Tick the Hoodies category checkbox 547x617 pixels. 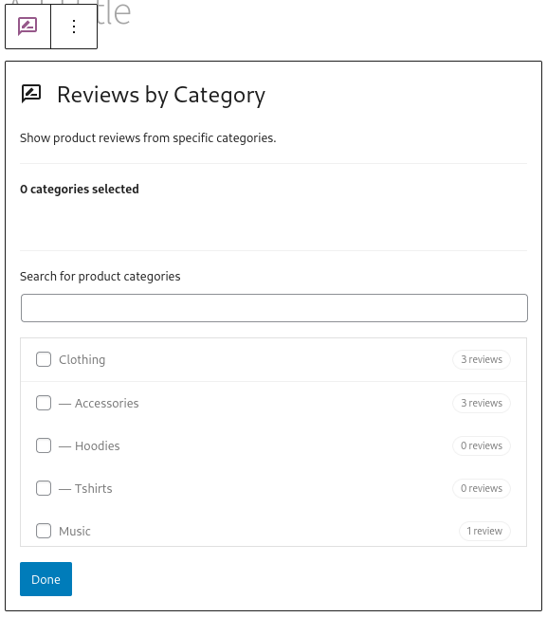coord(44,445)
